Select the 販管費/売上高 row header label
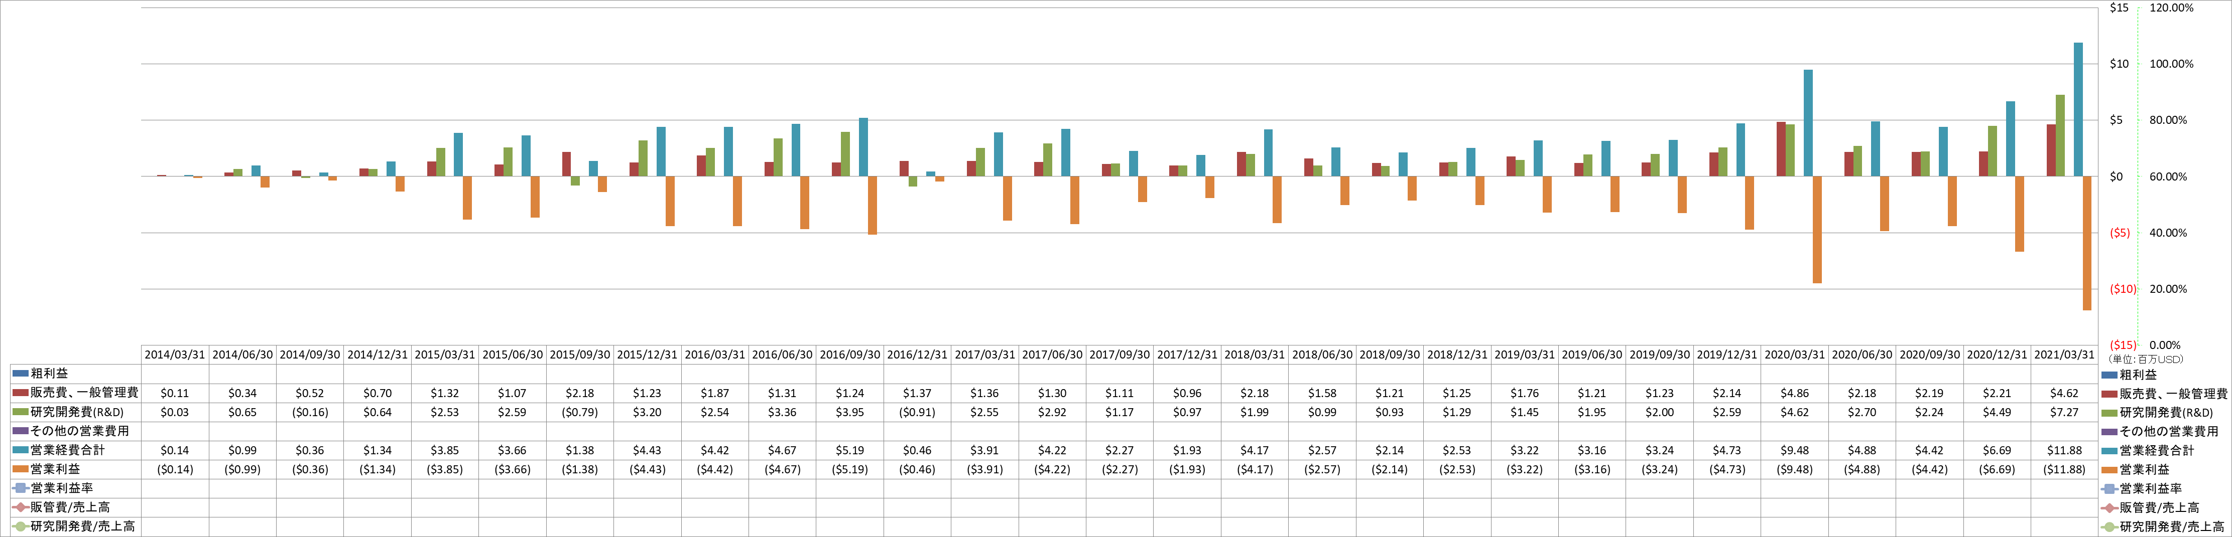2232x537 pixels. (x=70, y=507)
